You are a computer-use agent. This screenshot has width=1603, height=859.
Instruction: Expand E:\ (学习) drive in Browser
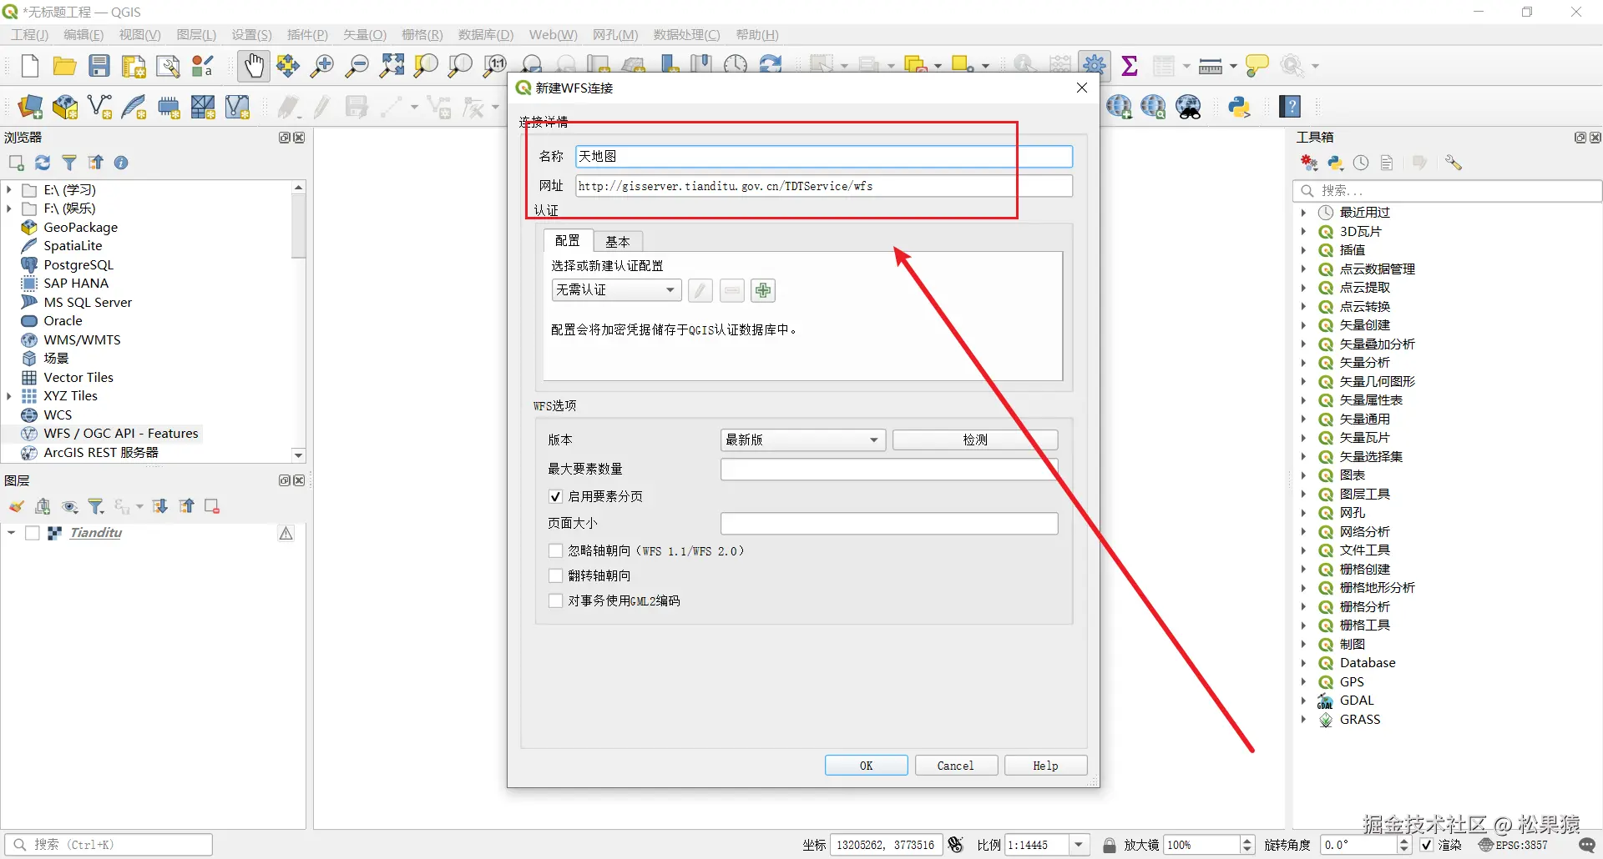click(x=9, y=190)
